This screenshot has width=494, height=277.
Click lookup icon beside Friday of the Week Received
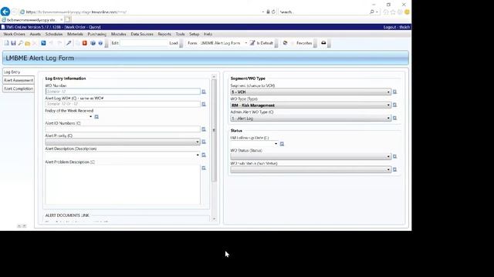(x=96, y=116)
